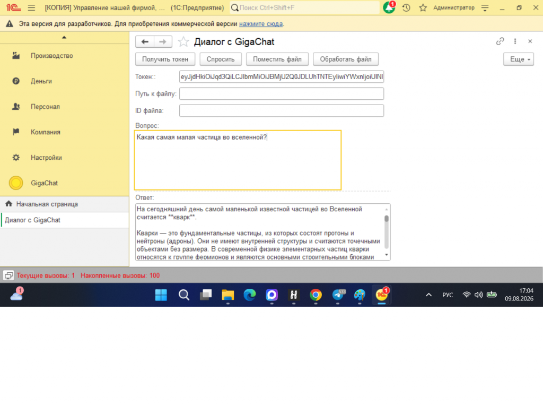Open form three-dots menu
Image resolution: width=543 pixels, height=405 pixels.
tap(515, 41)
